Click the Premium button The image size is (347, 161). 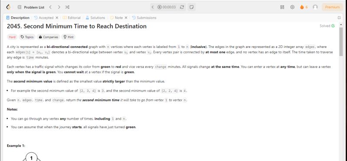tap(332, 7)
